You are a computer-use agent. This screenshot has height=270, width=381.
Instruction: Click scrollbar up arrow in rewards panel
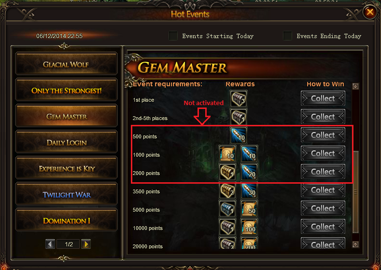point(355,86)
